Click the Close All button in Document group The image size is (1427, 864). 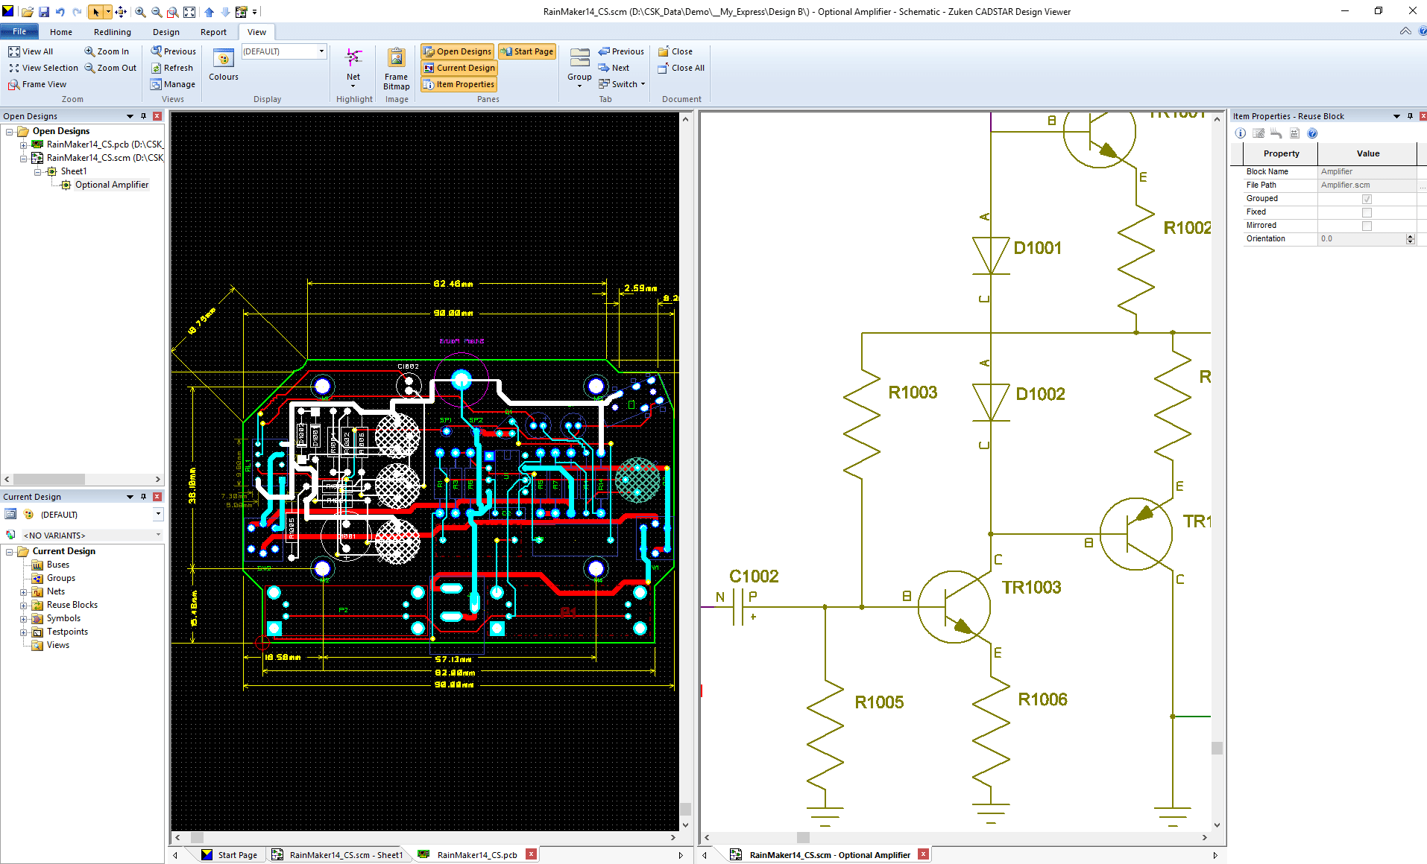[x=681, y=68]
